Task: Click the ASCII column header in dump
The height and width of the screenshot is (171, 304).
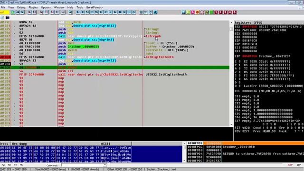Action: 116,143
